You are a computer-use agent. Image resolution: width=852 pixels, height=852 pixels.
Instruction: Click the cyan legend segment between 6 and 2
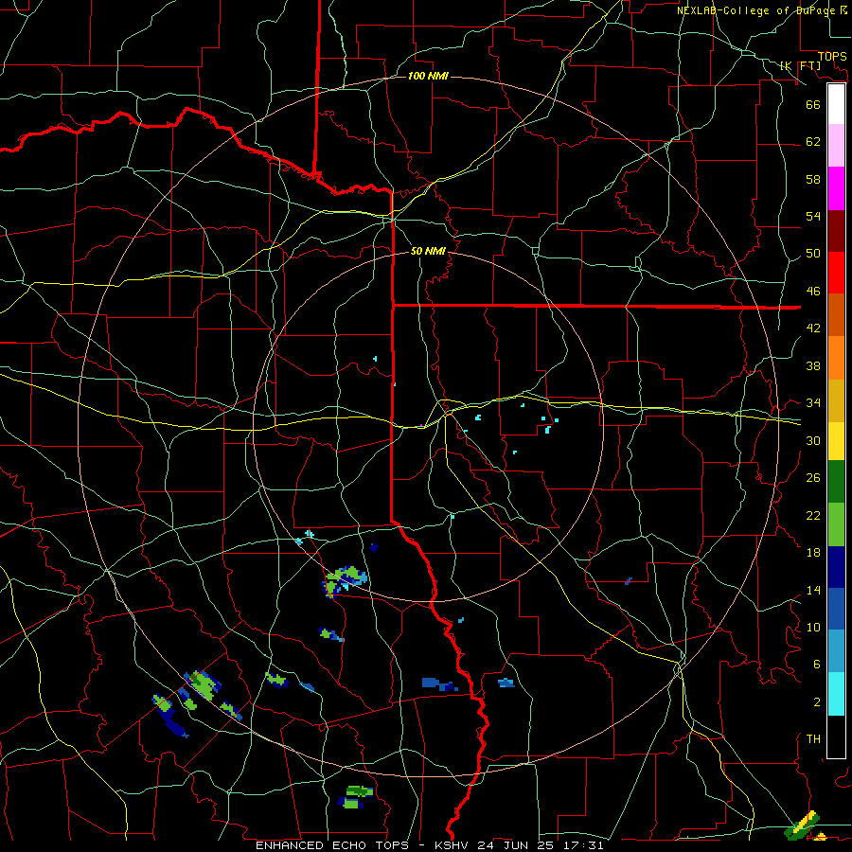coord(836,694)
